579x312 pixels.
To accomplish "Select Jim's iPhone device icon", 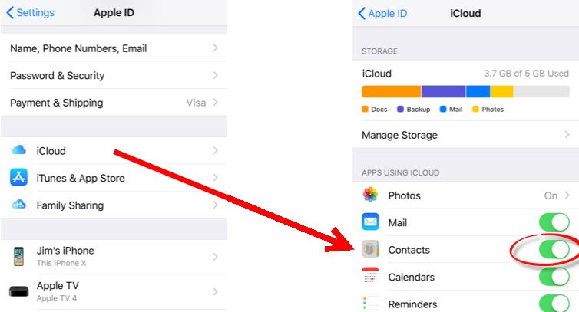I will coord(18,256).
